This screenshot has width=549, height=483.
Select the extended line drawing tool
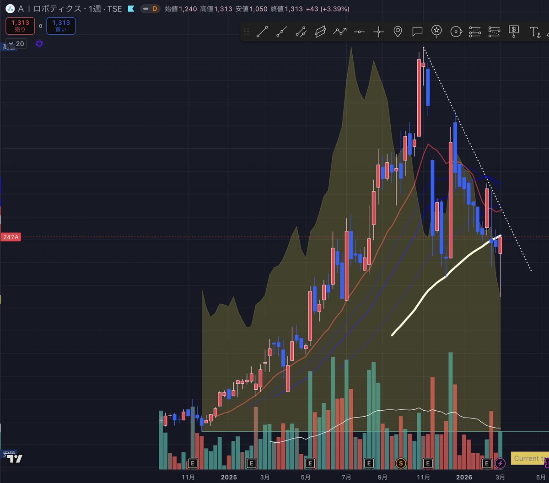(x=301, y=32)
